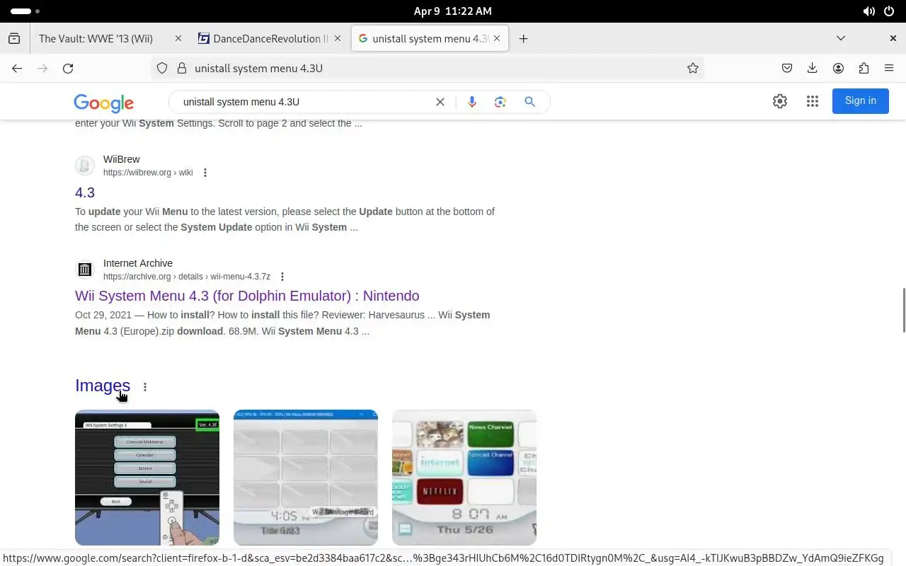Open the Downloads panel
Screen dimensions: 906x566
coord(813,69)
